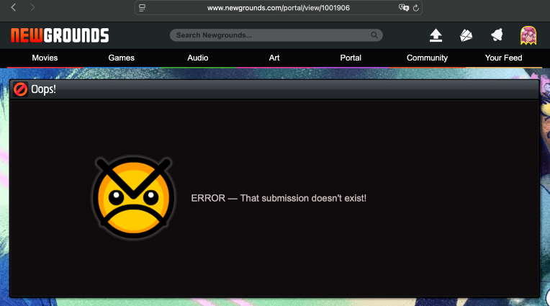Image resolution: width=550 pixels, height=306 pixels.
Task: Go to Your Feed
Action: tap(503, 58)
